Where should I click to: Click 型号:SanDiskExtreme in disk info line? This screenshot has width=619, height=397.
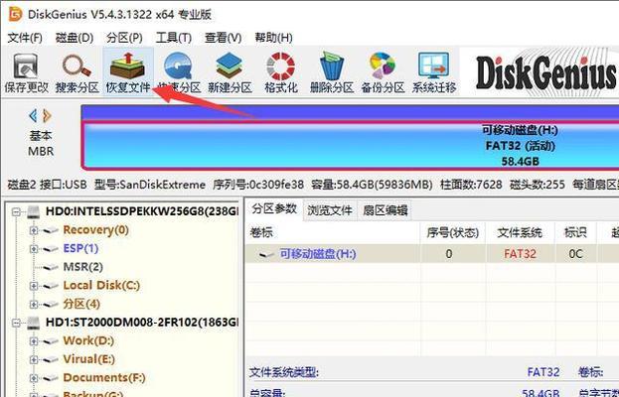pos(150,185)
